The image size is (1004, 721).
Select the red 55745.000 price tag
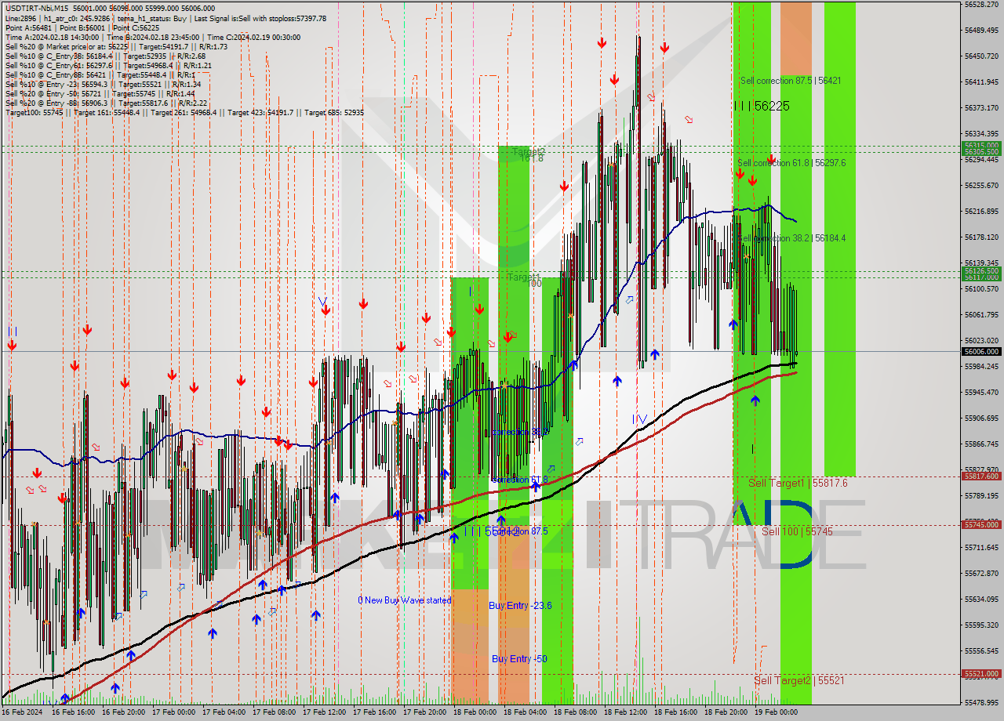pyautogui.click(x=981, y=524)
